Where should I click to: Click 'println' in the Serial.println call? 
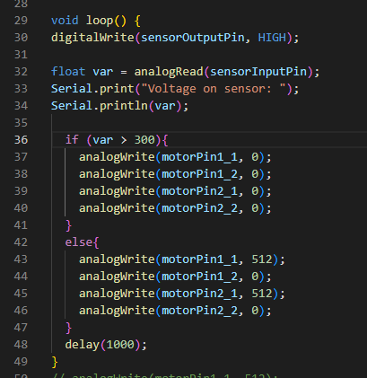click(x=124, y=106)
